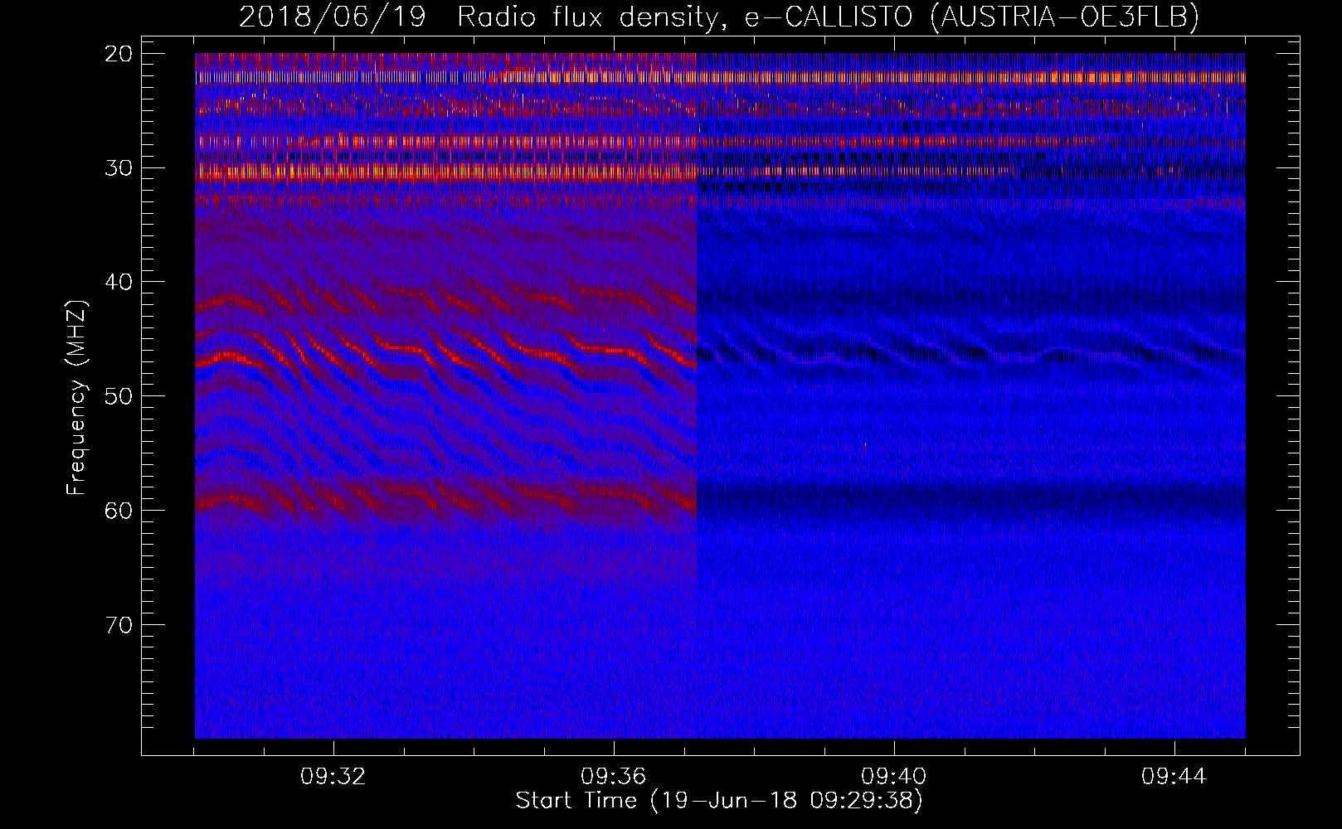1342x829 pixels.
Task: Click the 09:32 time tick label
Action: [333, 777]
